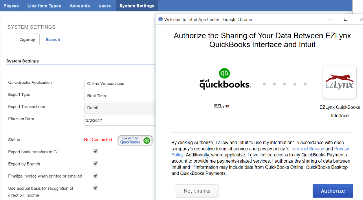
Task: Toggle the Export by Branch checkbox
Action: [x=95, y=163]
